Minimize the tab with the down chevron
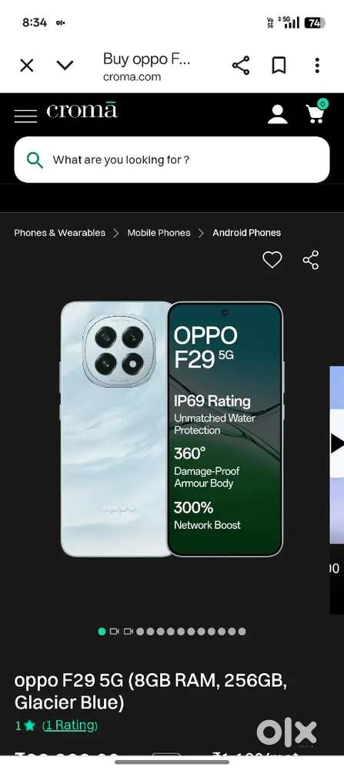344x771 pixels. (65, 65)
